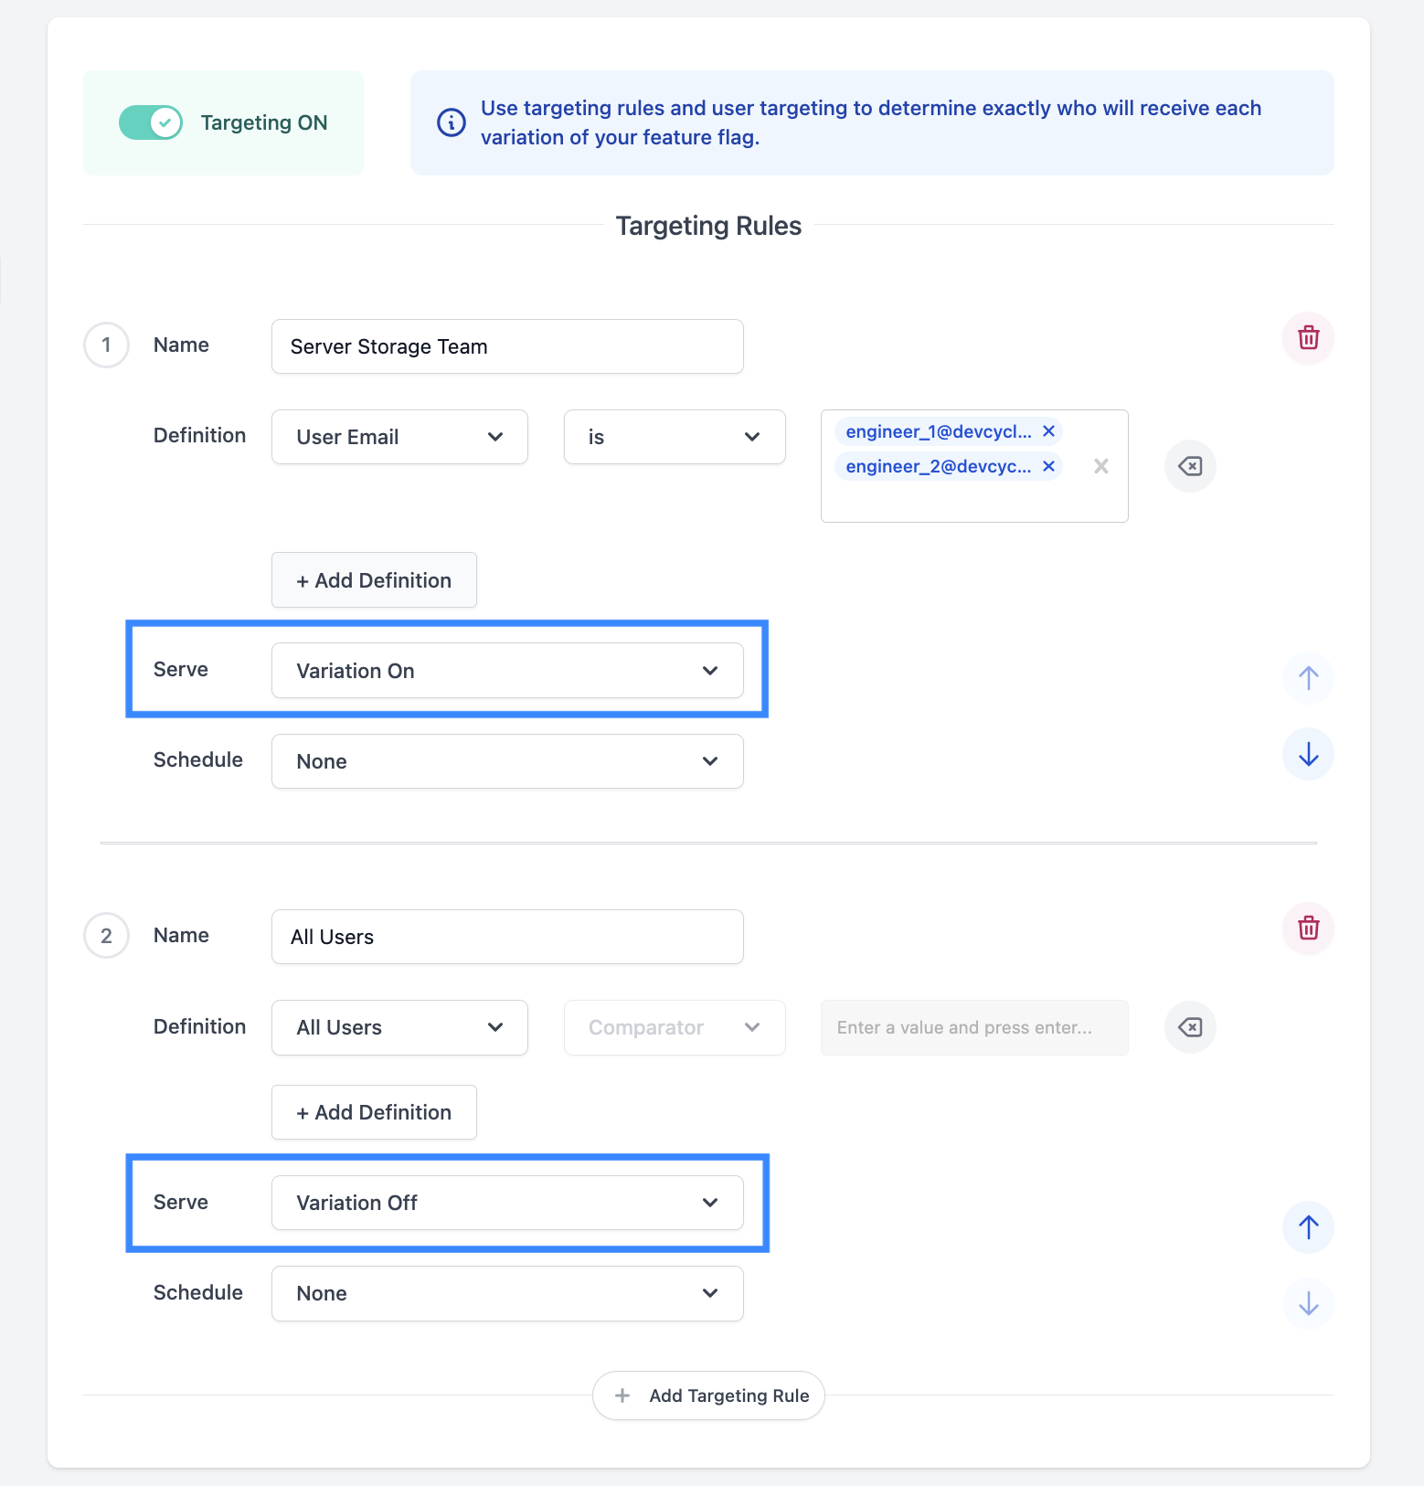Remove engineer_1 email chip

(1048, 431)
